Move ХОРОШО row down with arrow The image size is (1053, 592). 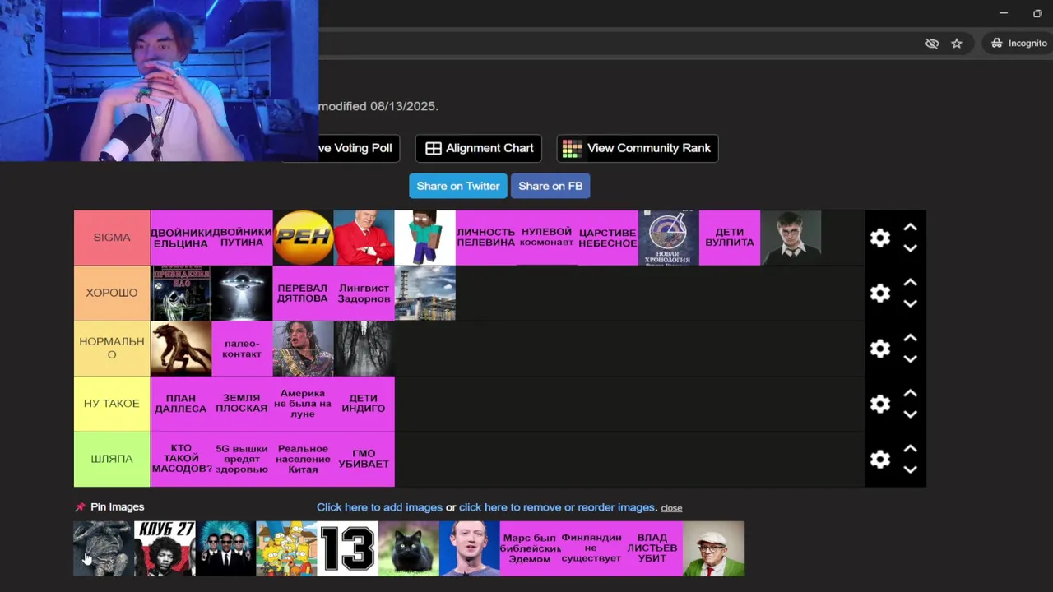point(910,303)
